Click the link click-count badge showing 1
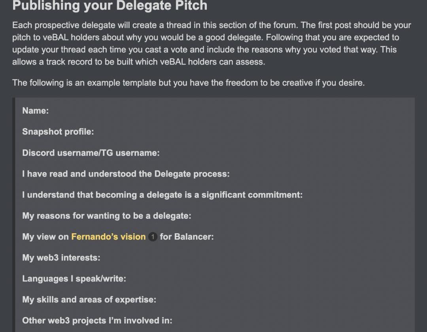Image resolution: width=427 pixels, height=332 pixels. [x=153, y=237]
